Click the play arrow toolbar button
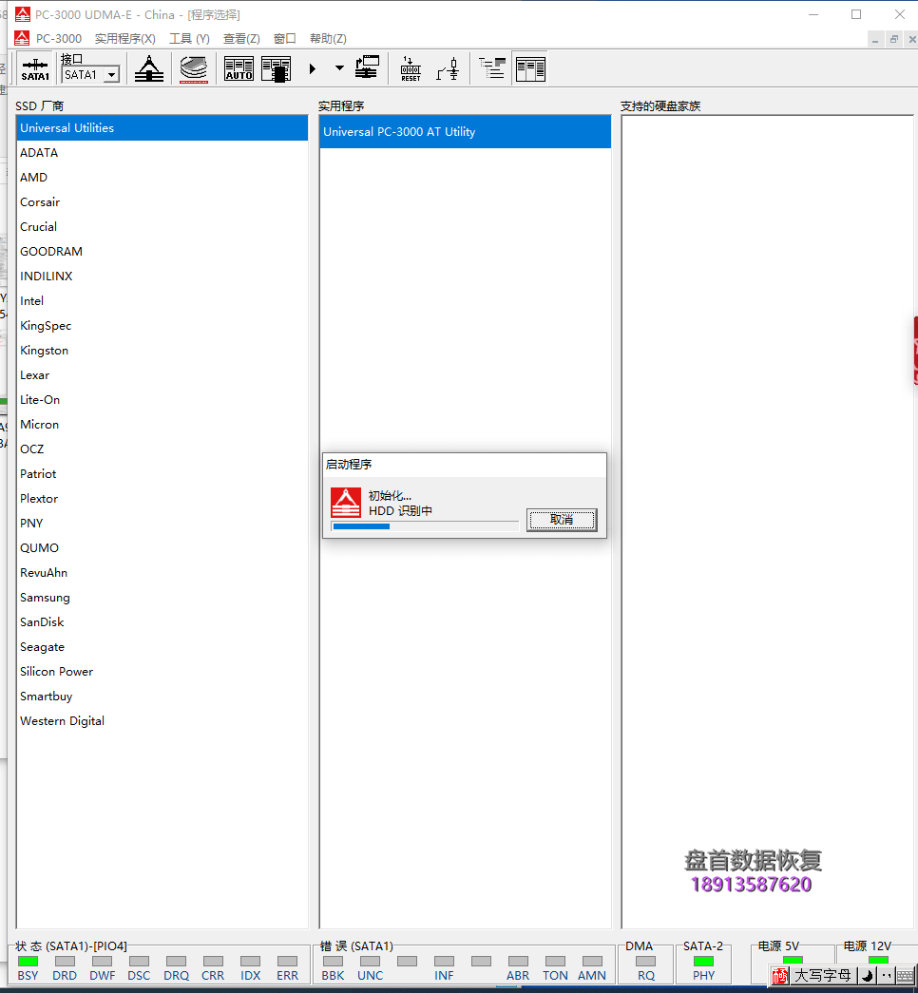 coord(312,68)
